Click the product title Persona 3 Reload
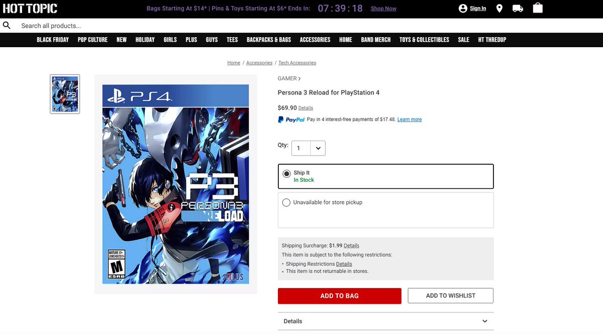603x334 pixels. [x=329, y=92]
